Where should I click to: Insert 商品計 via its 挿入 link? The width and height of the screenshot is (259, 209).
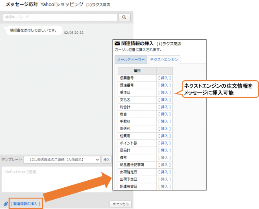(x=164, y=150)
